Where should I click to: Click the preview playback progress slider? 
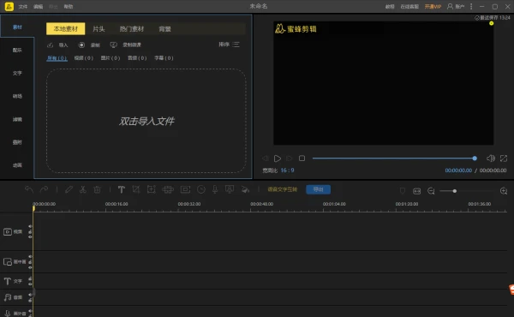click(395, 158)
